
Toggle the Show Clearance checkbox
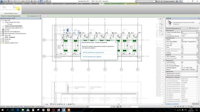(182, 57)
